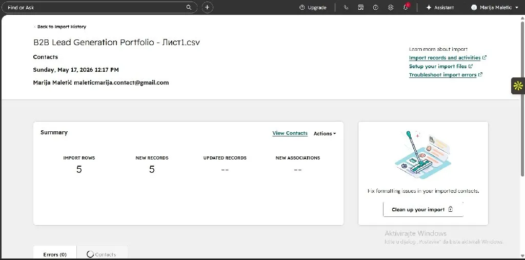Open the calling phone icon
This screenshot has height=260, width=525.
pos(346,7)
